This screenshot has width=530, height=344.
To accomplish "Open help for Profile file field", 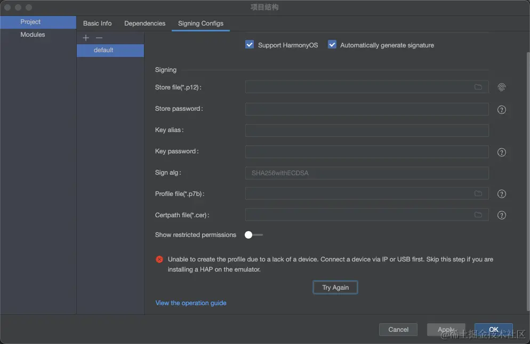I will [502, 194].
